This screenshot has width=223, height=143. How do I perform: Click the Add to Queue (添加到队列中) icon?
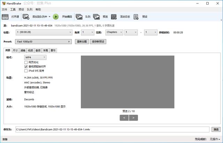point(26,16)
